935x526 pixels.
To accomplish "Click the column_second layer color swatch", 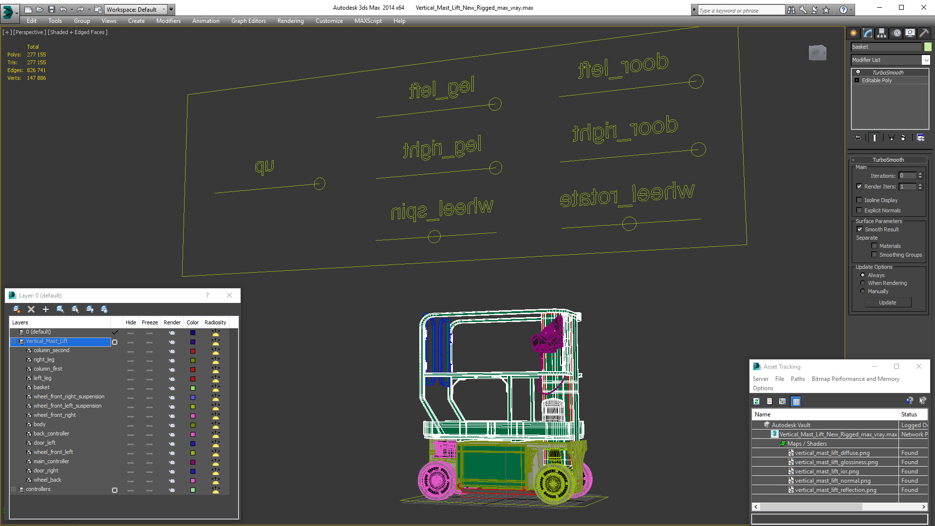I will pos(193,351).
